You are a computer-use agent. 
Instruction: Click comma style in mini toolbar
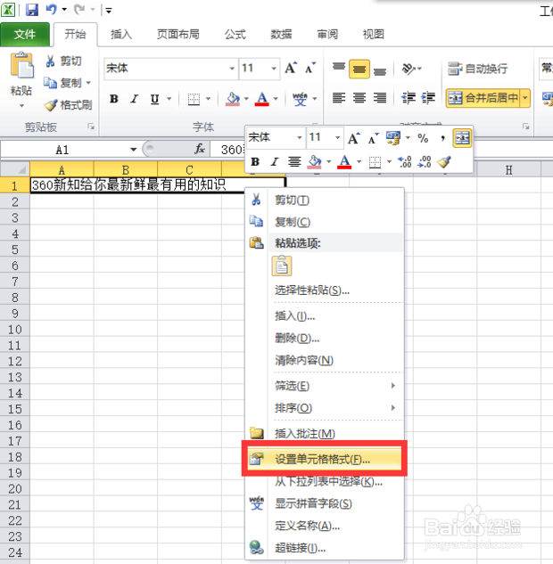click(442, 138)
